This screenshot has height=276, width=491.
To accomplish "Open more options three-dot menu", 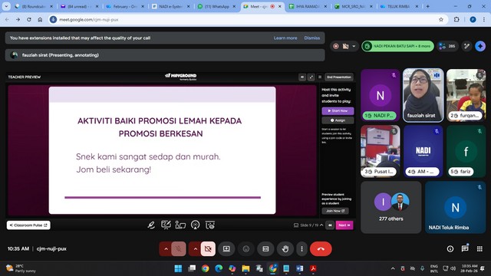I will 302,248.
